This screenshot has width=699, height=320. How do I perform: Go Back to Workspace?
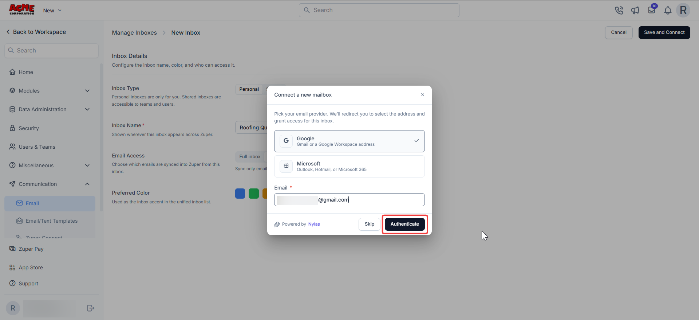coord(36,32)
